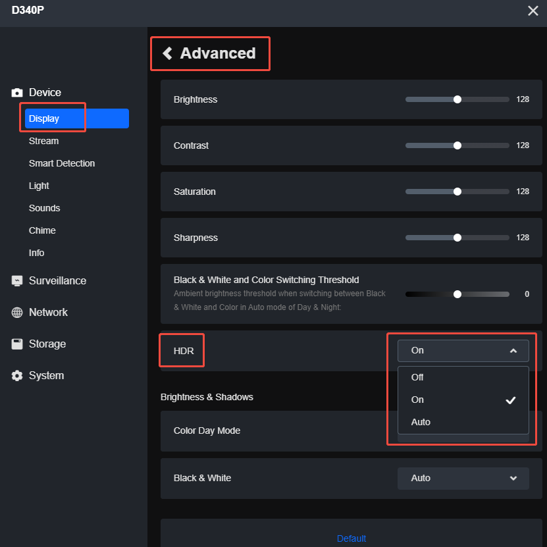
Task: Open the Chime settings page
Action: tap(42, 230)
